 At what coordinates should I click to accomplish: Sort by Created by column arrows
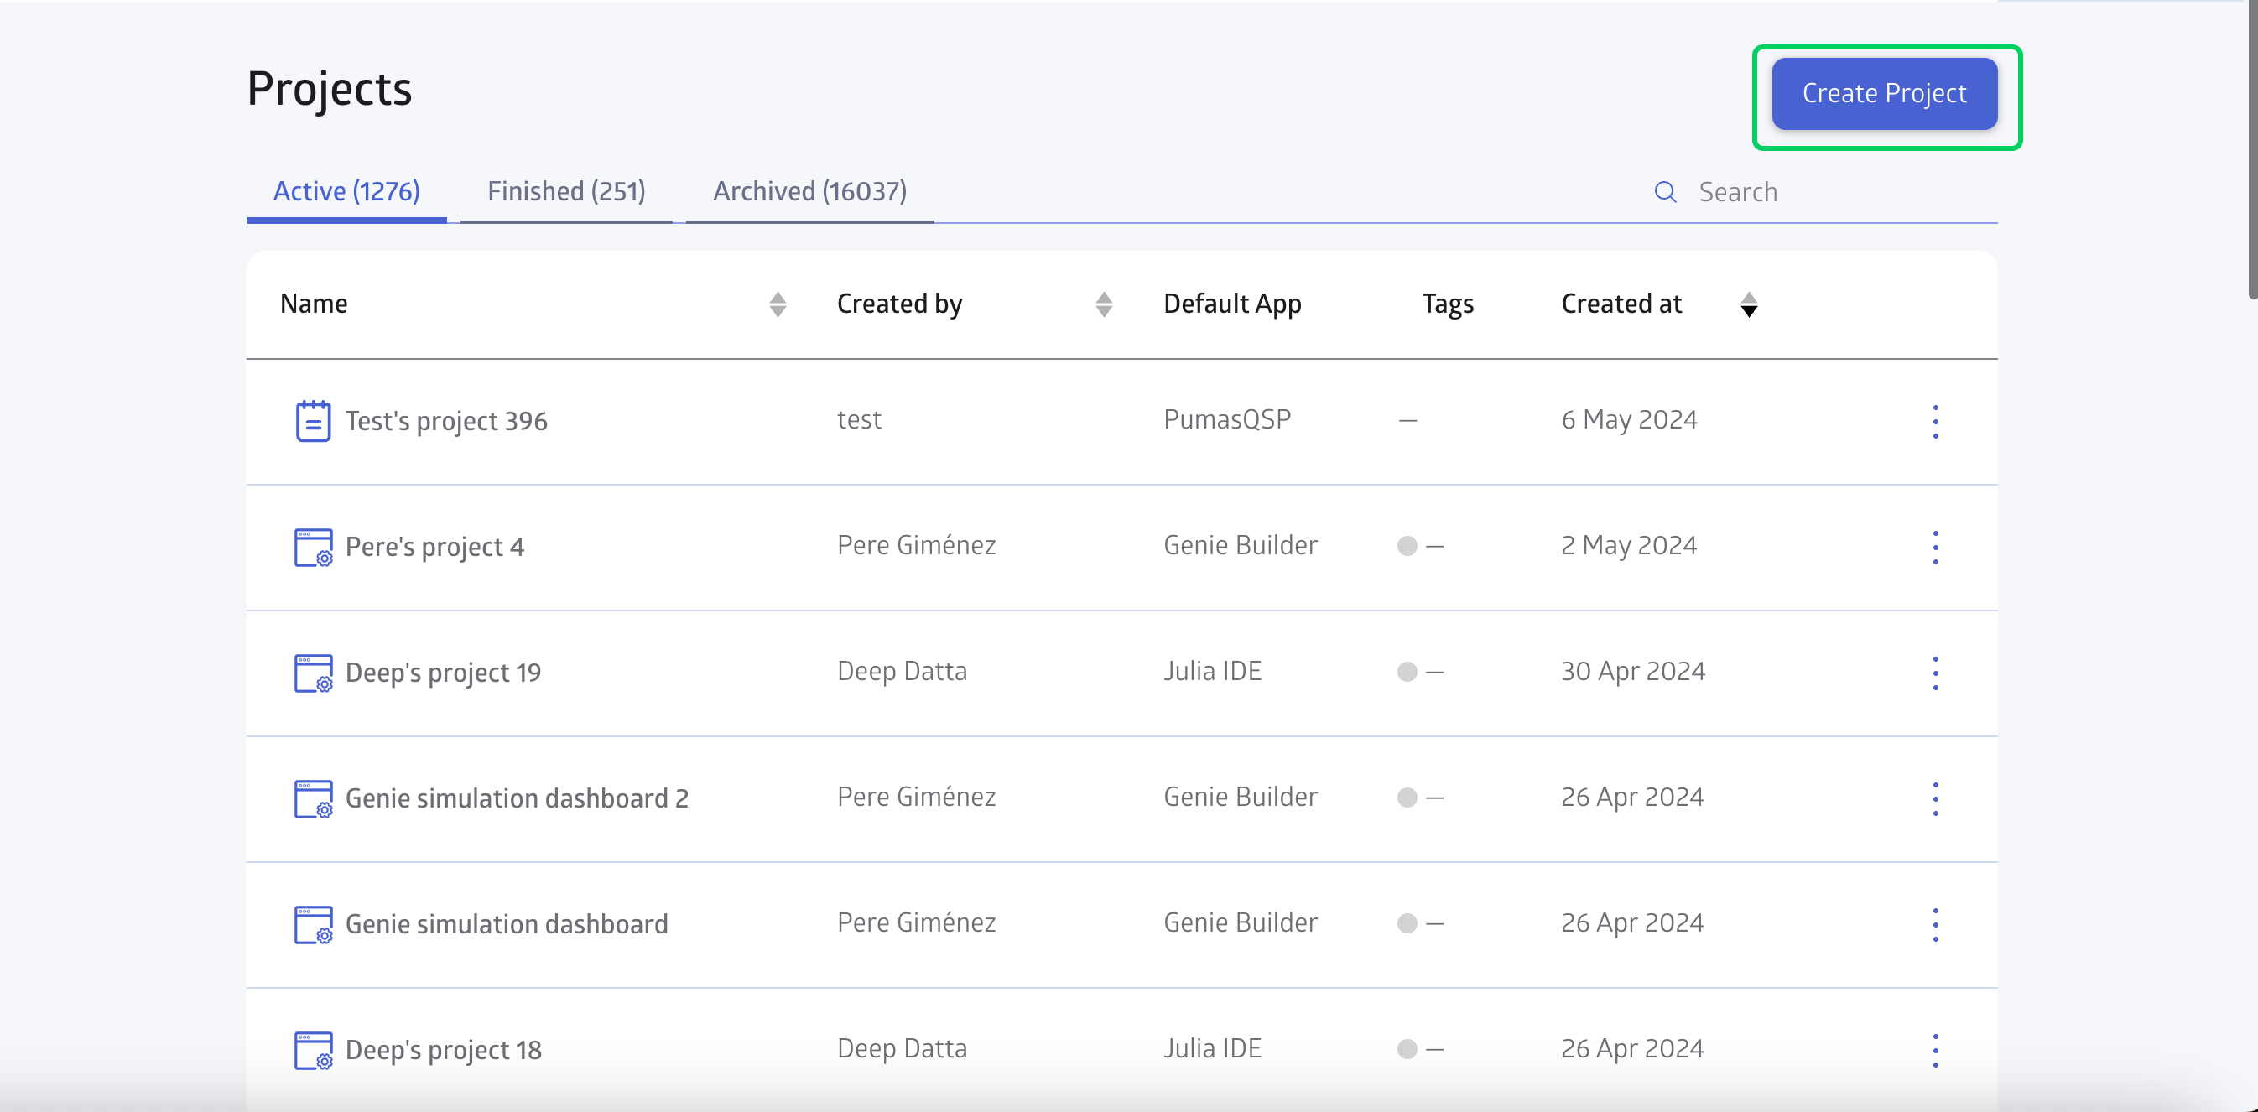(1105, 304)
